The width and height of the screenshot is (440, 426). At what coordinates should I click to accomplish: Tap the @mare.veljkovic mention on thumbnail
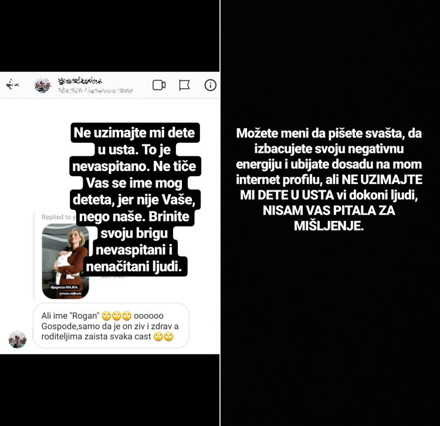tap(70, 293)
